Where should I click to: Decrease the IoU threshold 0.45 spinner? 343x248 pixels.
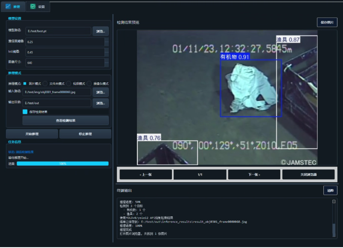click(x=107, y=54)
